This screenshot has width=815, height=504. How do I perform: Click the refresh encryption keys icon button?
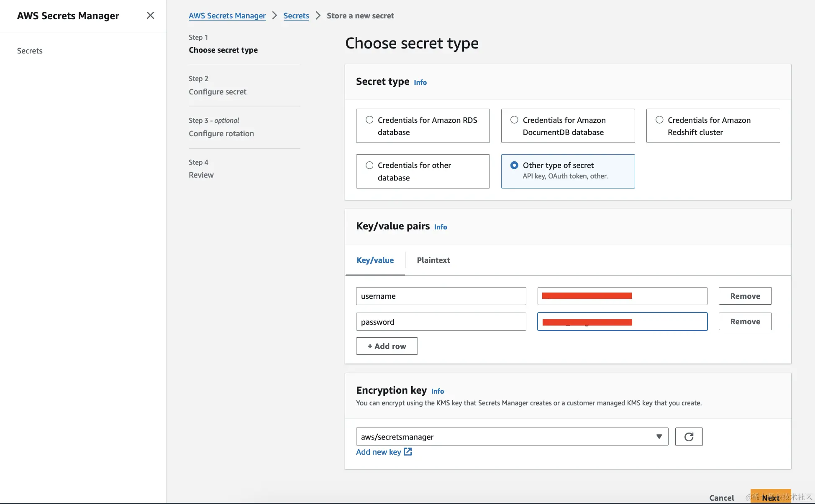[x=689, y=437]
